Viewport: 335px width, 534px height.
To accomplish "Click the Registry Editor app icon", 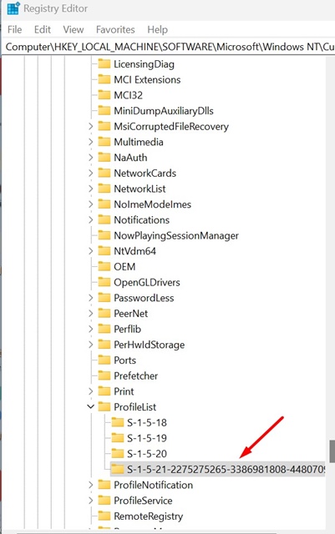I will pyautogui.click(x=13, y=8).
